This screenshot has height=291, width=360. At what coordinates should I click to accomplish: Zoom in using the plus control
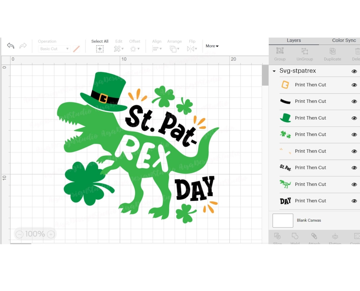point(51,234)
